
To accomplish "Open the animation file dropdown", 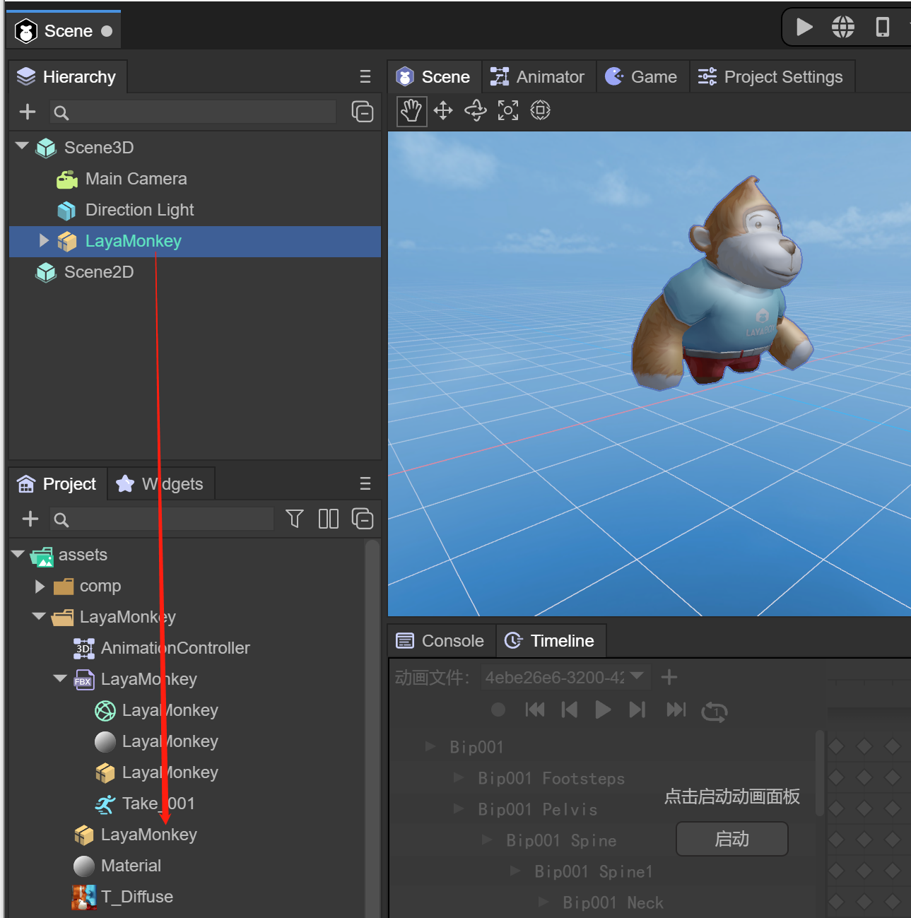I will point(565,678).
